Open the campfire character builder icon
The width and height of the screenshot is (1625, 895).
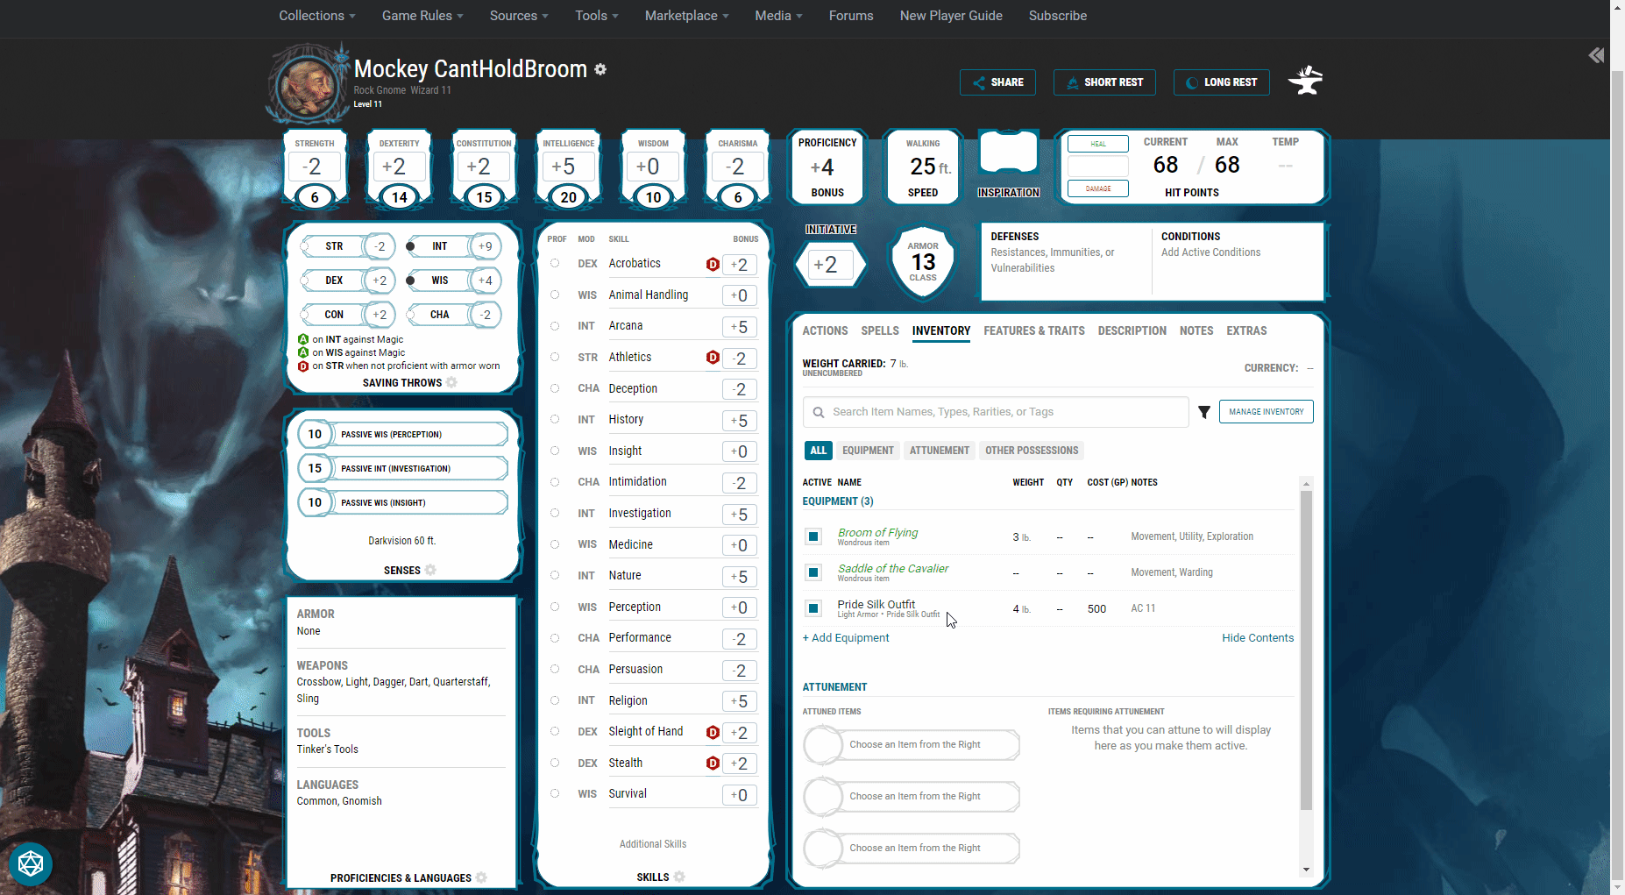coord(1306,81)
